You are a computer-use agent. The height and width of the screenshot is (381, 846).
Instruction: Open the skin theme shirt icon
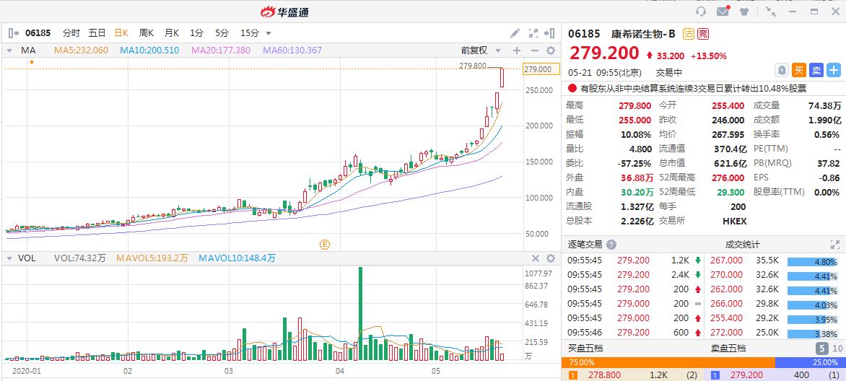point(744,12)
